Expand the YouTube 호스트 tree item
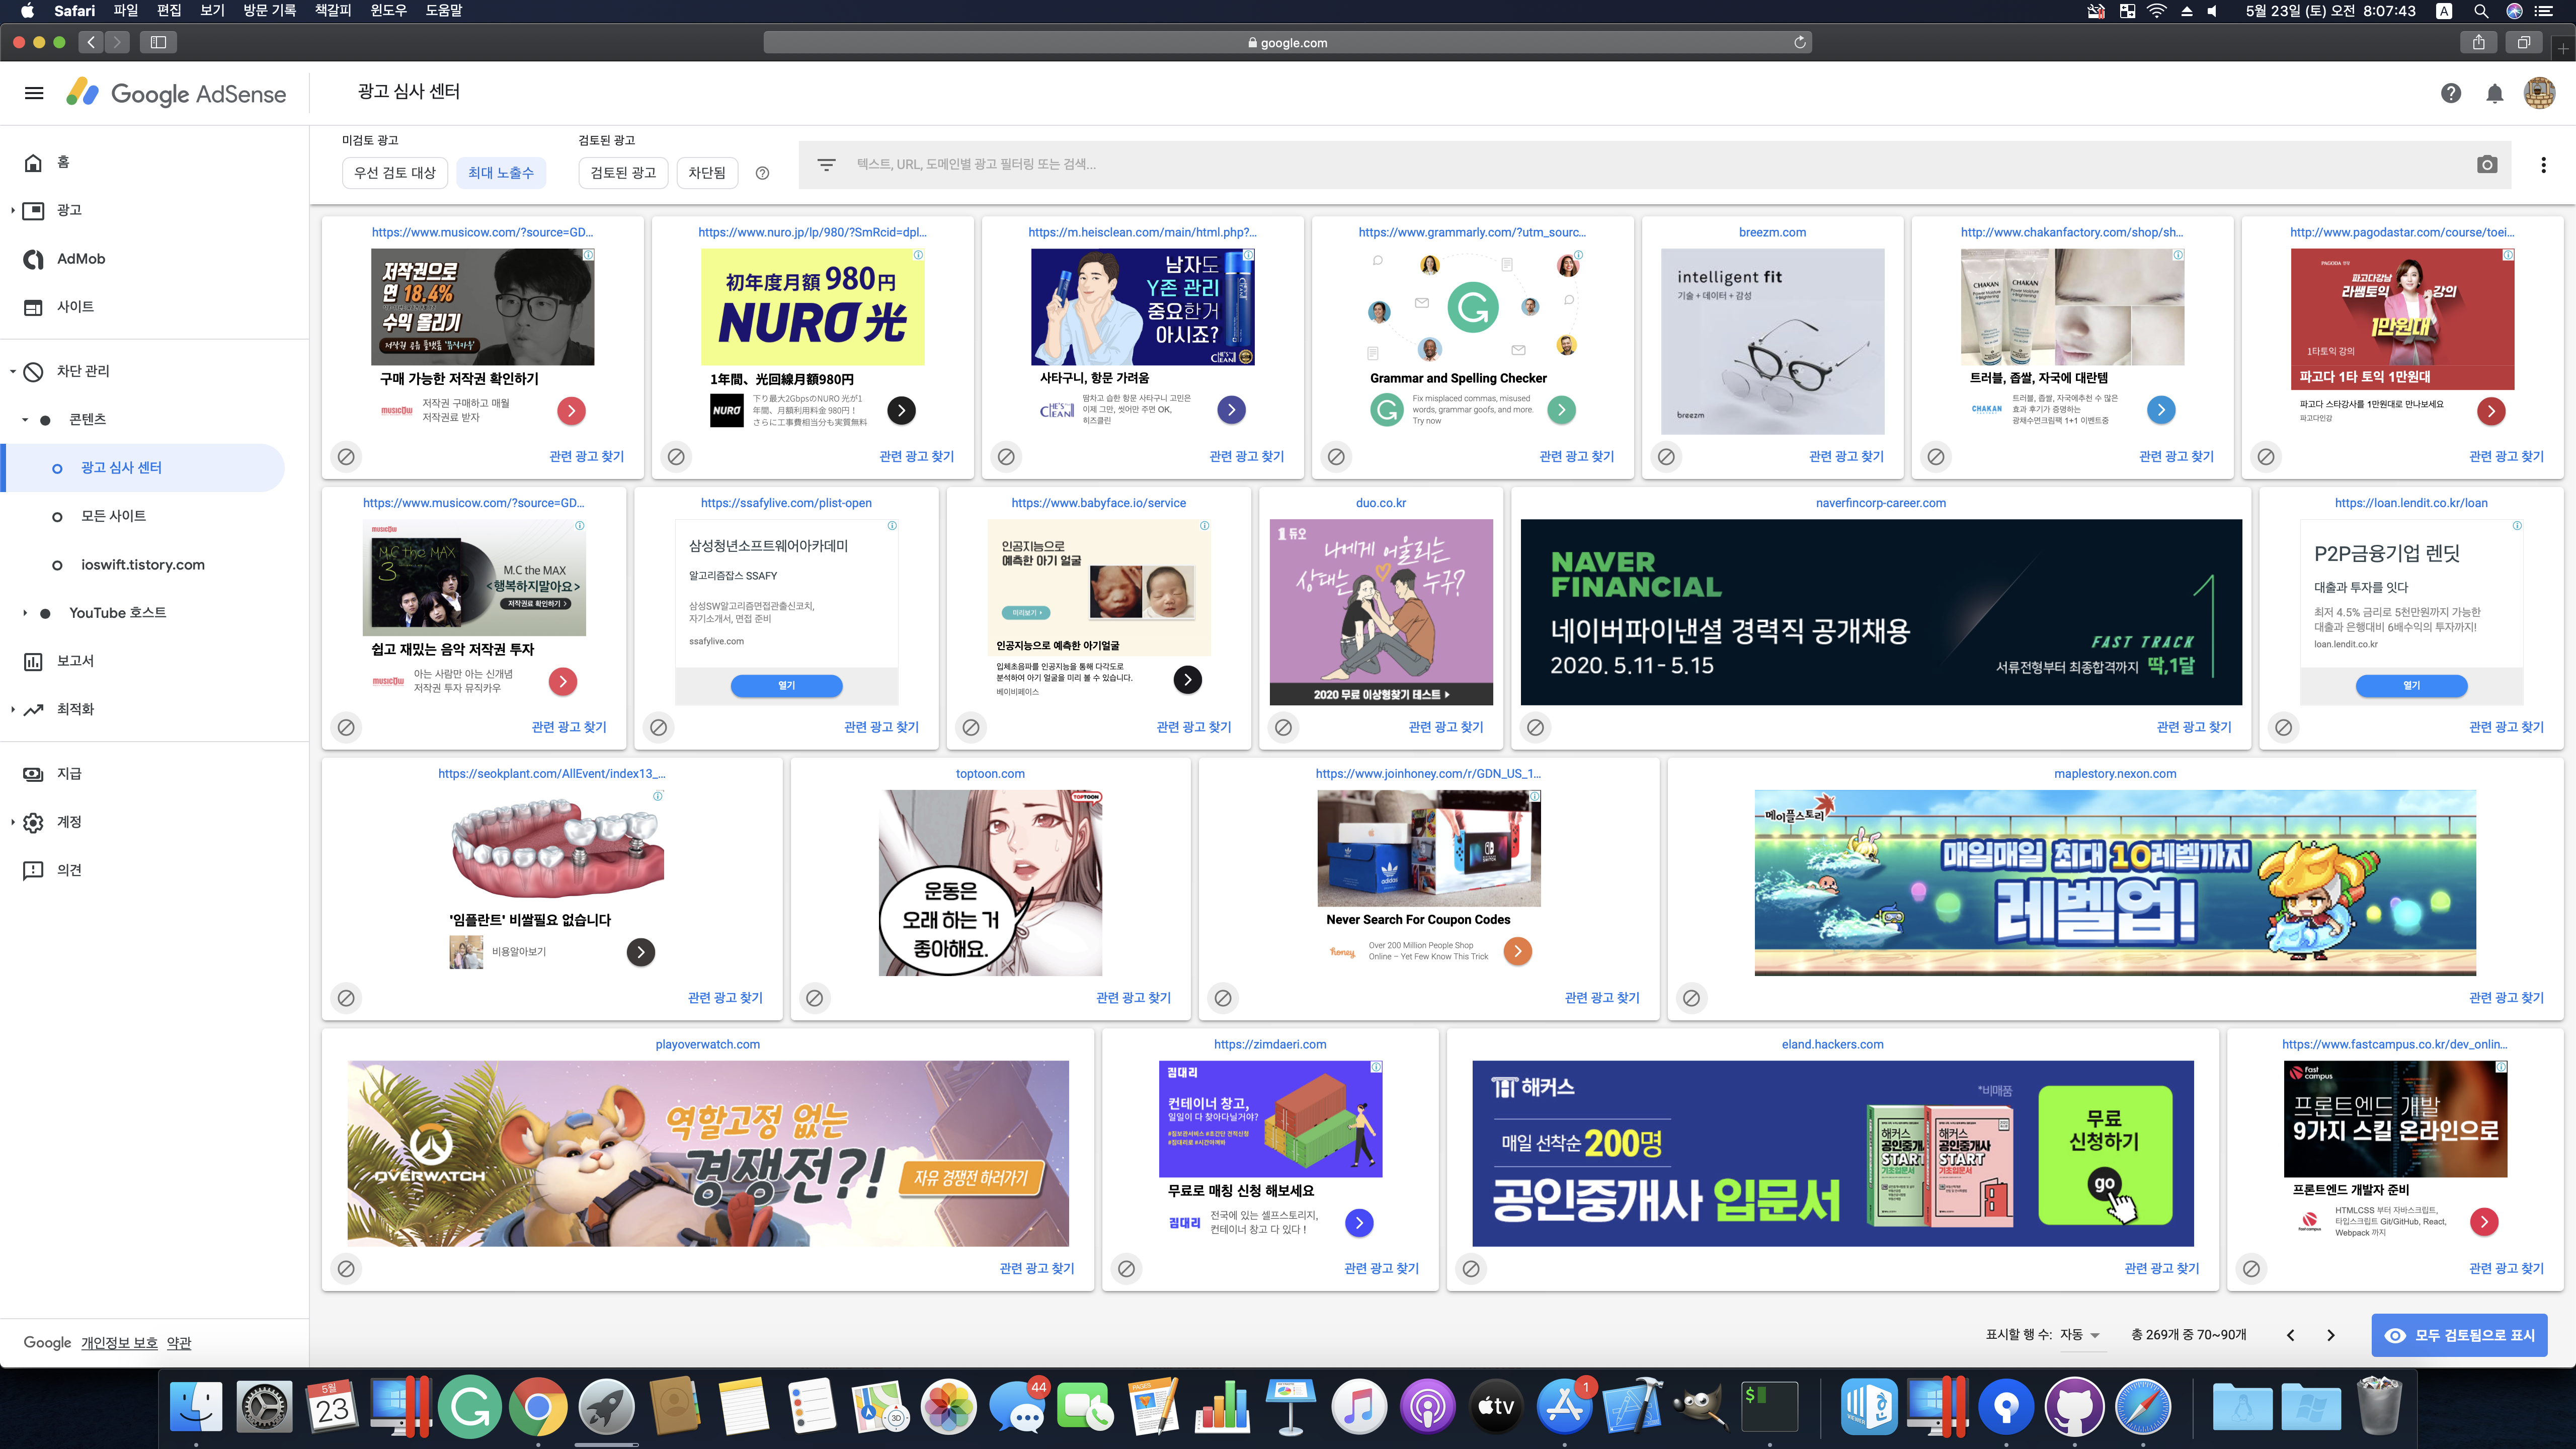 click(25, 613)
